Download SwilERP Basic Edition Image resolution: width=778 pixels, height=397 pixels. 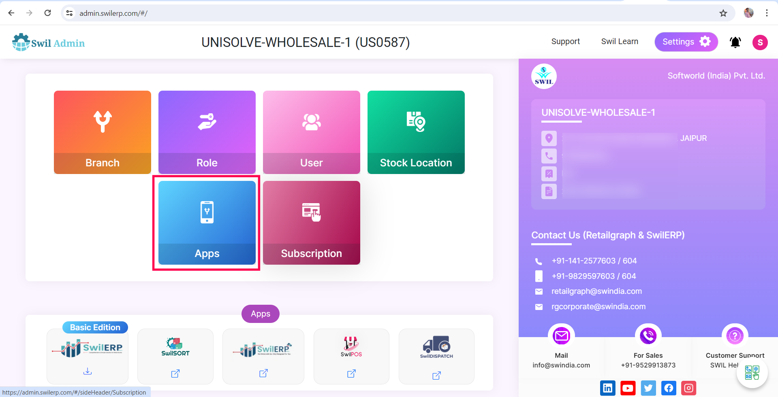[88, 371]
